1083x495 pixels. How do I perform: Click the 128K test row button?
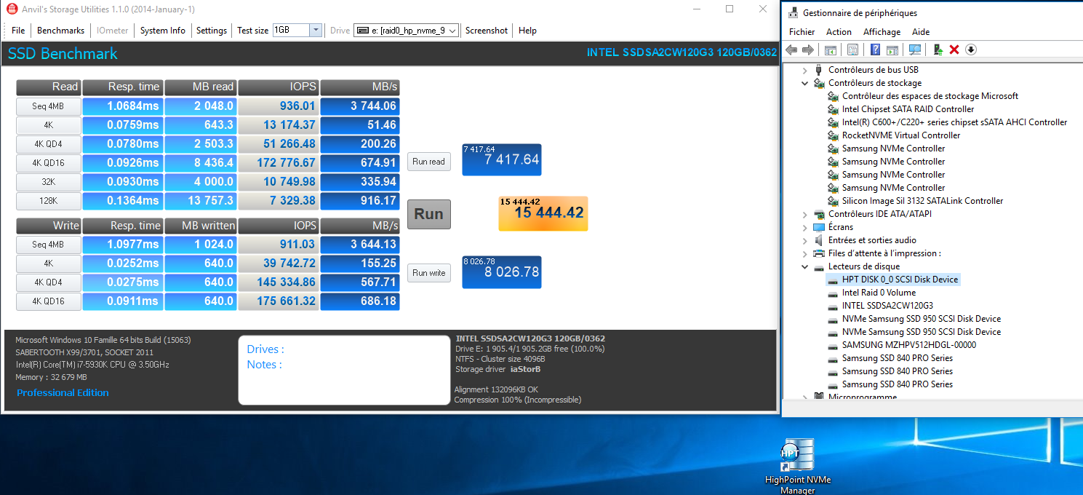point(49,201)
